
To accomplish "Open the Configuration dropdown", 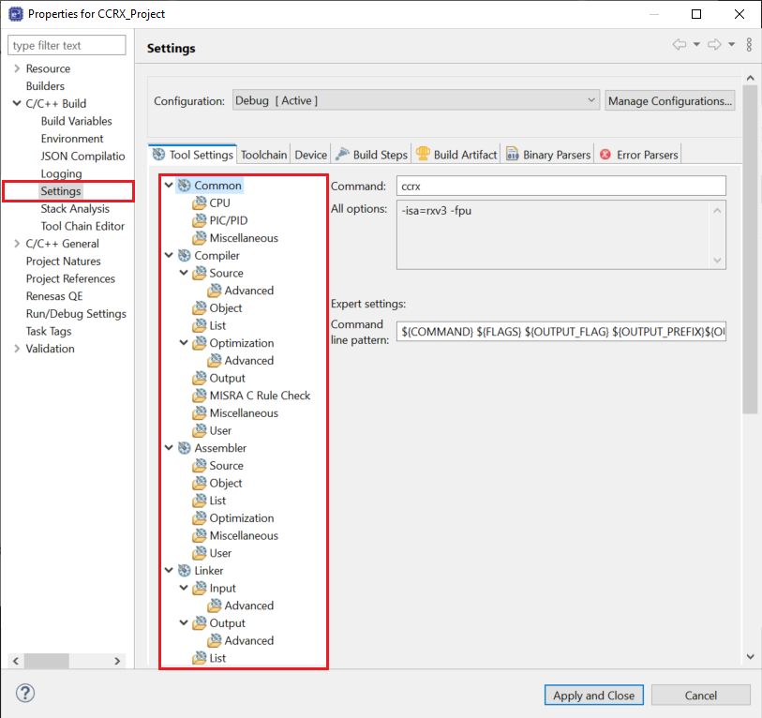I will coord(416,100).
